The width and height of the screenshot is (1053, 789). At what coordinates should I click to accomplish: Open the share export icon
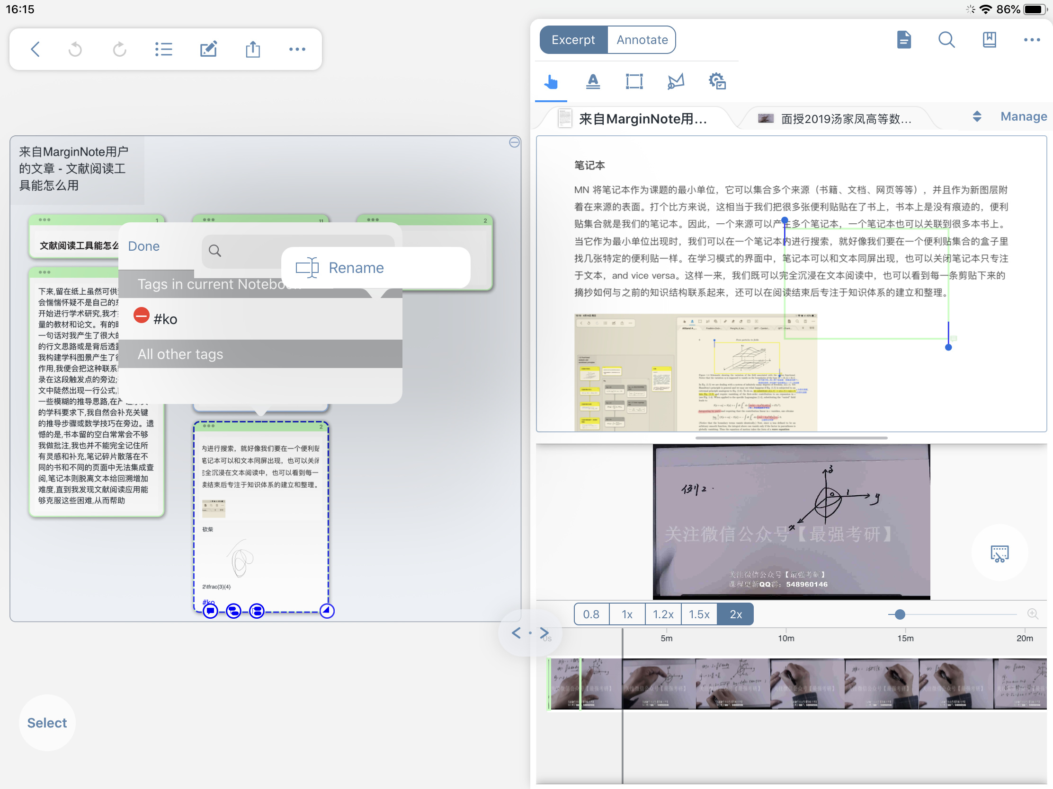(253, 49)
